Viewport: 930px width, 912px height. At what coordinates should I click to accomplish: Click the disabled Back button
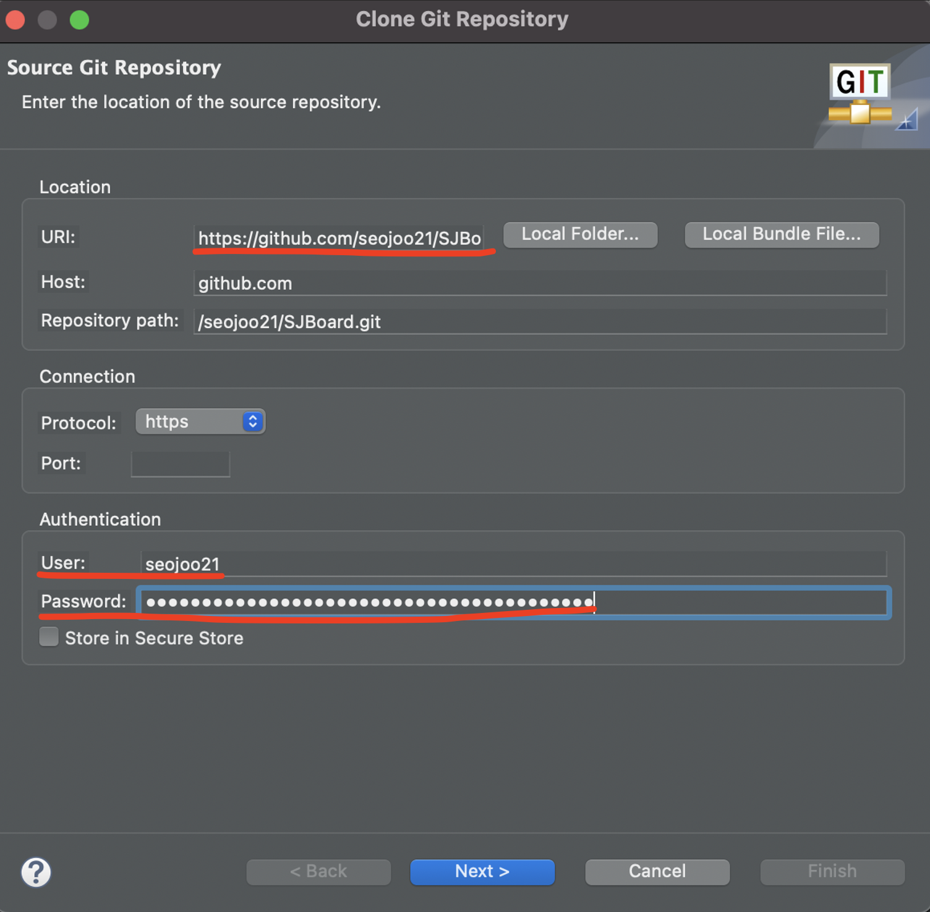(318, 872)
